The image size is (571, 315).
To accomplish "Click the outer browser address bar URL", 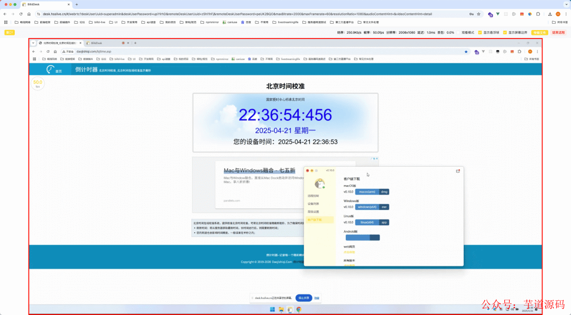I will [237, 14].
